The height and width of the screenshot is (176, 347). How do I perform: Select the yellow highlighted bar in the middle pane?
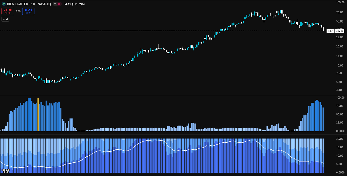(x=38, y=115)
